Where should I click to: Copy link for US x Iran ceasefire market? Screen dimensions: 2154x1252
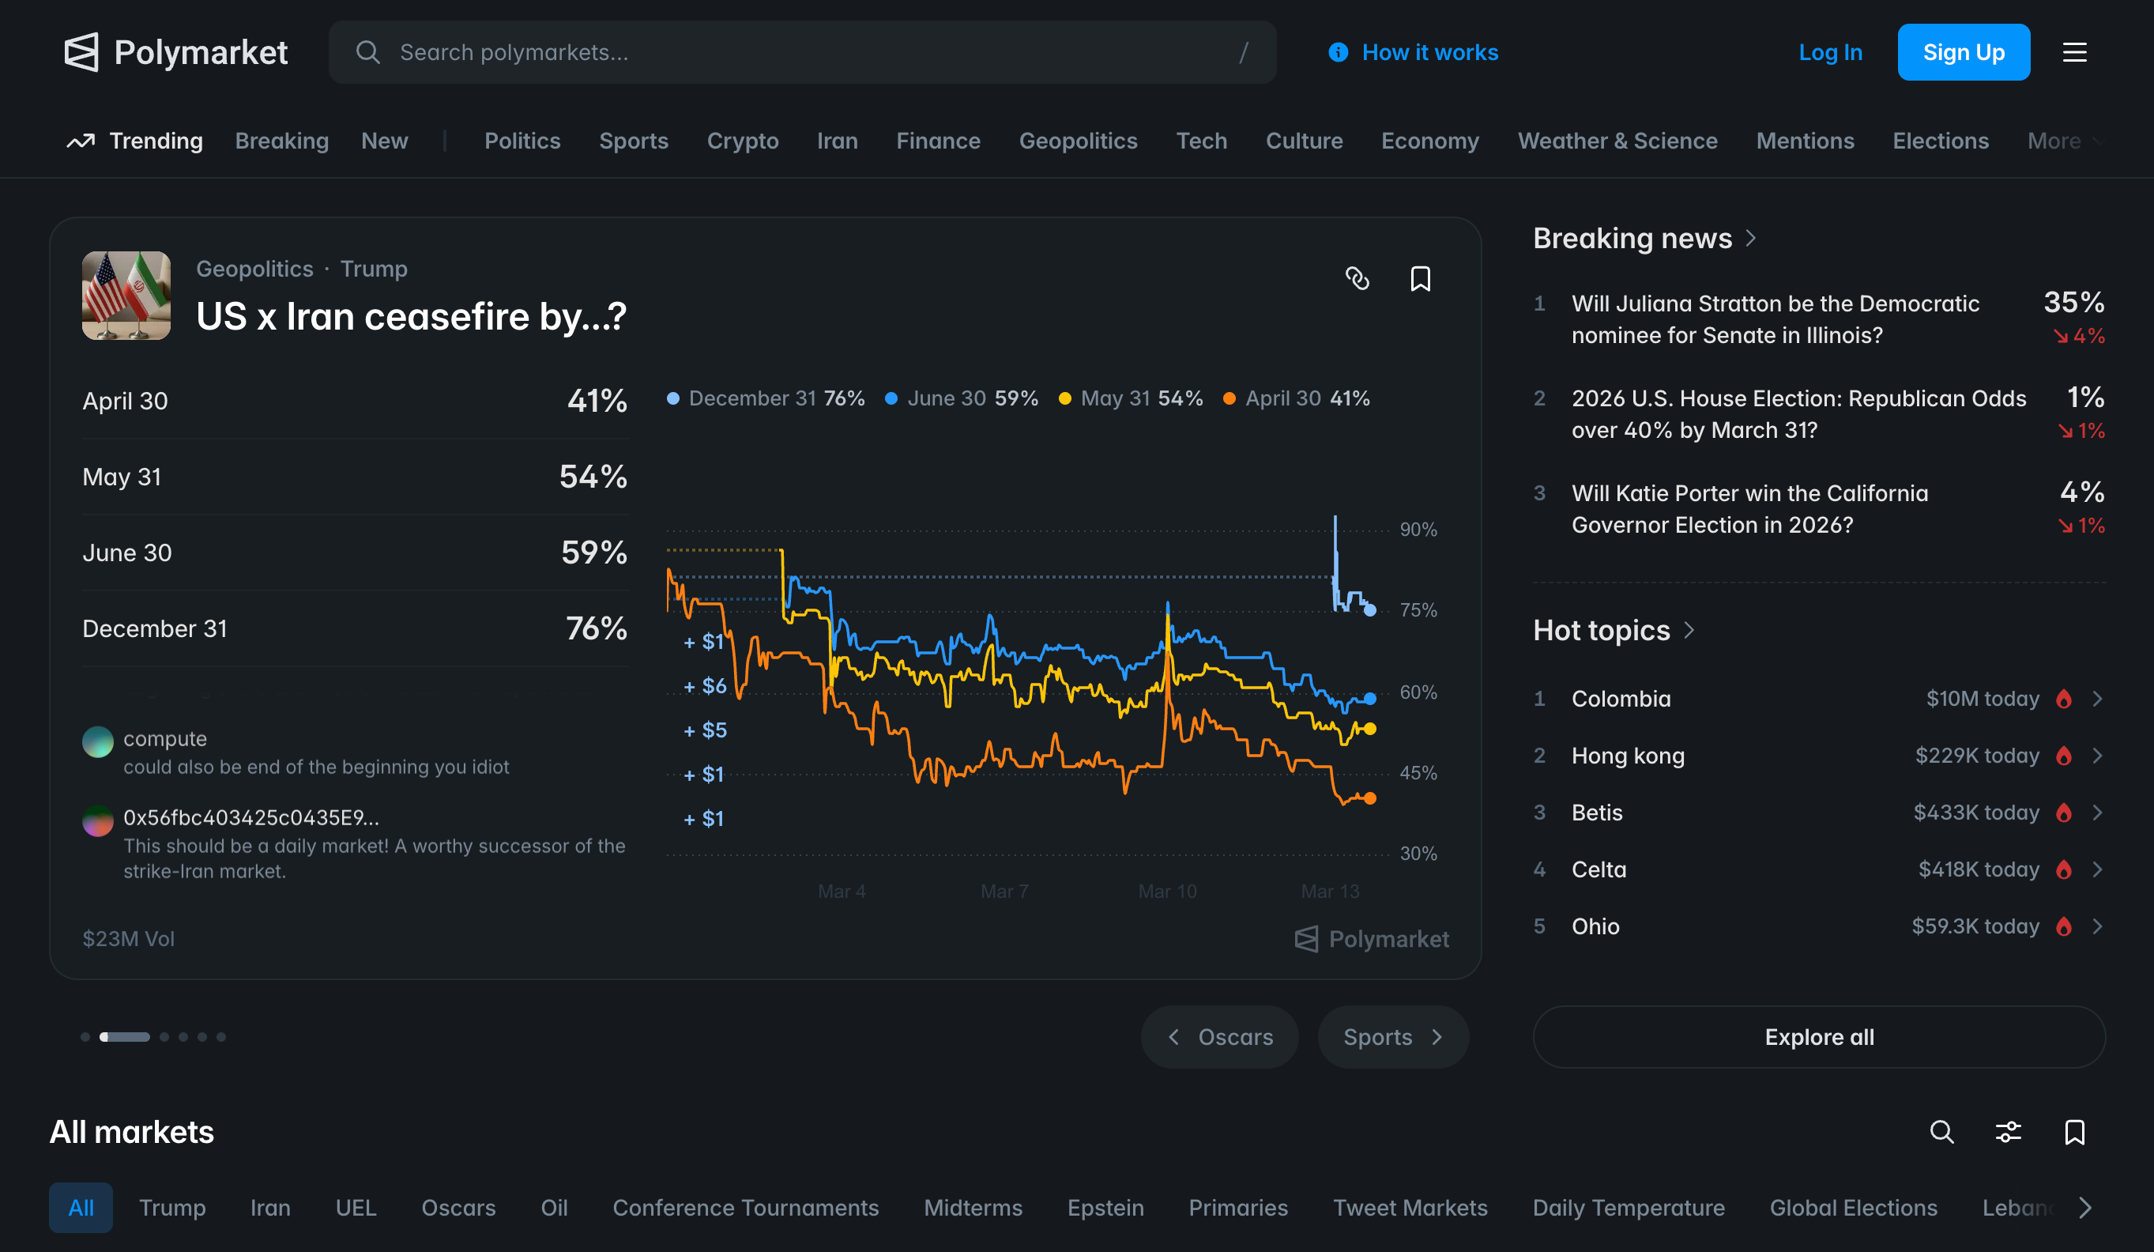pos(1358,279)
